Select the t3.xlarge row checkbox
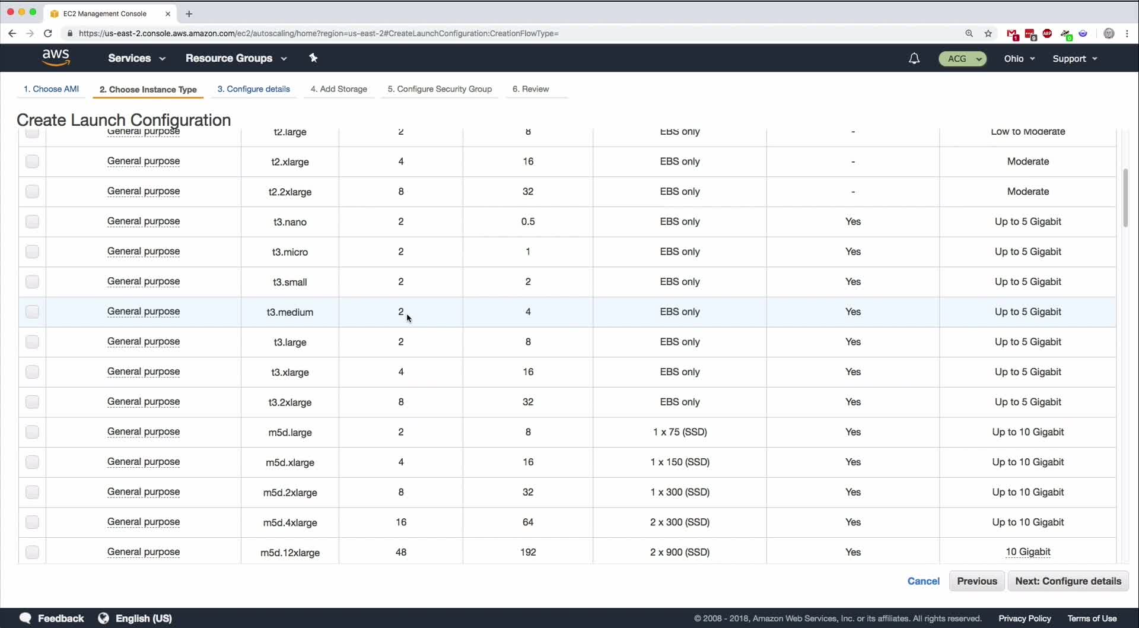The width and height of the screenshot is (1139, 628). 32,372
